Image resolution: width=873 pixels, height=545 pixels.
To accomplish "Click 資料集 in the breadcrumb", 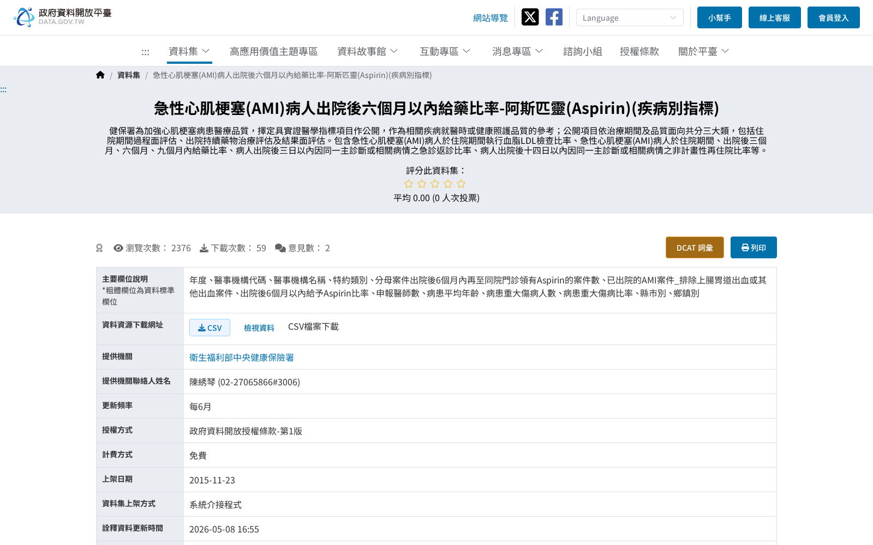I will pos(129,75).
